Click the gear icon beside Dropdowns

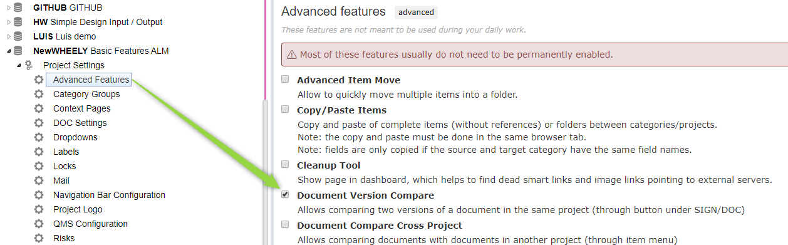pos(39,137)
